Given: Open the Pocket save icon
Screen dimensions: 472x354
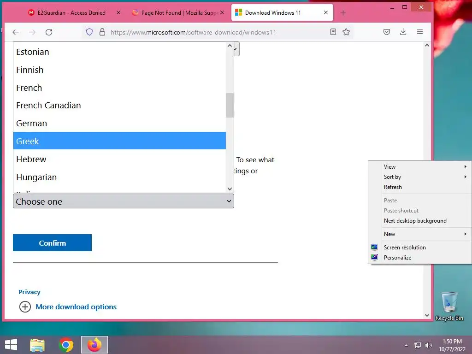Looking at the screenshot, I should coord(387,32).
